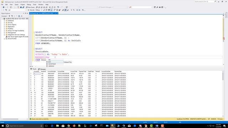Click the wrench Properties icon in the top toolbar
The image size is (228, 128).
157,7
